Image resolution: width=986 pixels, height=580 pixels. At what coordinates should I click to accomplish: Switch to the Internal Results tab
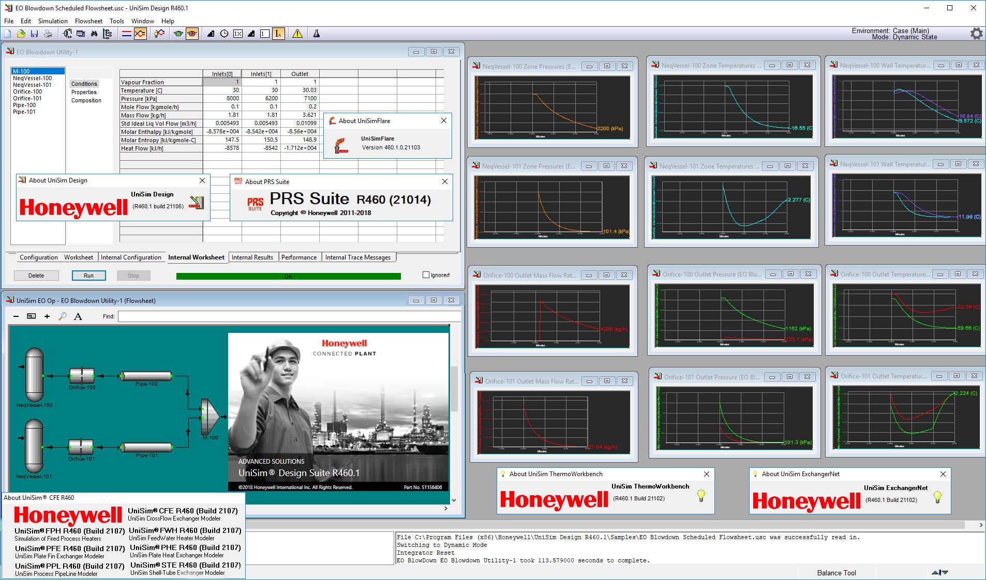pyautogui.click(x=252, y=257)
